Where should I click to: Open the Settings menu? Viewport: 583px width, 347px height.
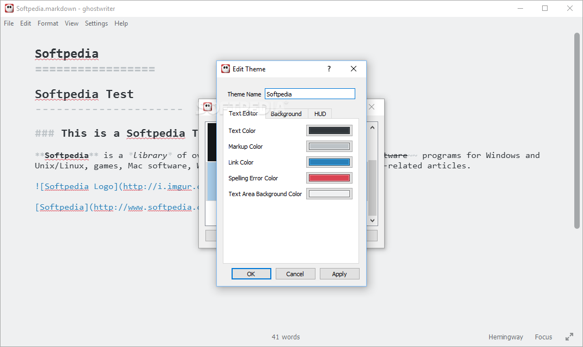(96, 23)
